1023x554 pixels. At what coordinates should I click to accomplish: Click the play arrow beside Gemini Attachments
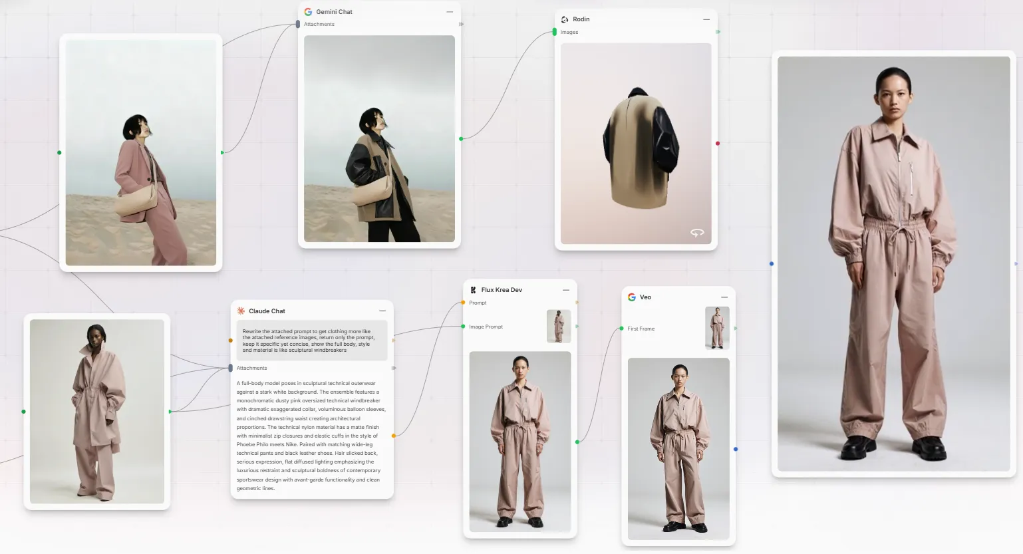pos(461,25)
